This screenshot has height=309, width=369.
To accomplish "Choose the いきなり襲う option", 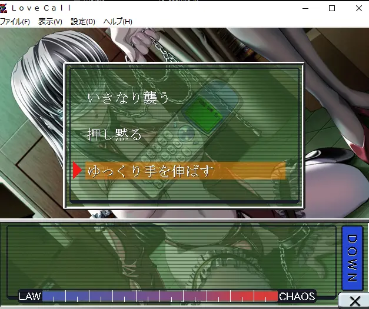I will [128, 98].
